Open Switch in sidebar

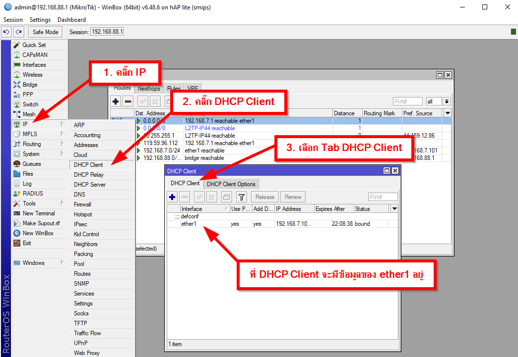pyautogui.click(x=39, y=104)
